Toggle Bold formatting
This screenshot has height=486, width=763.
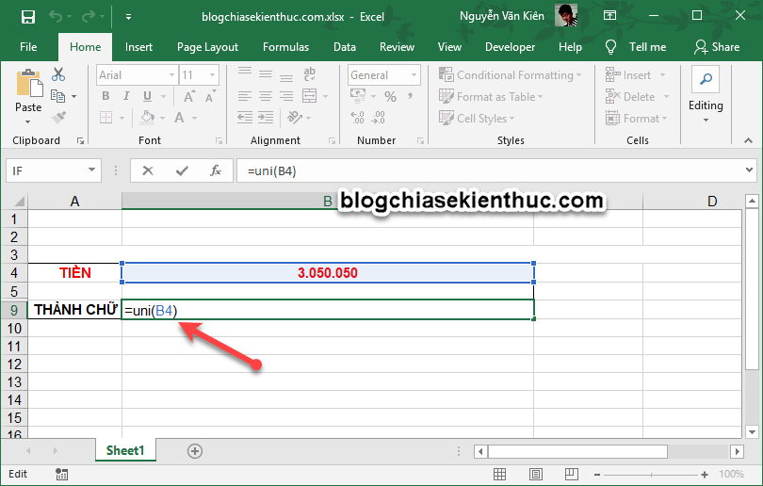click(106, 96)
